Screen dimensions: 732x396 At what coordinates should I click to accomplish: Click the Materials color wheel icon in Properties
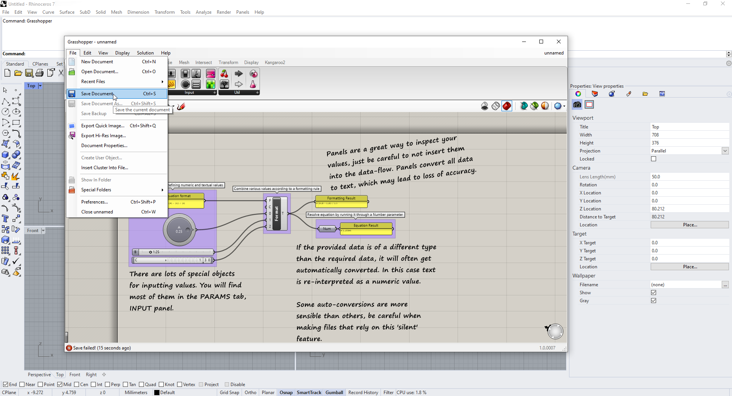(x=578, y=94)
